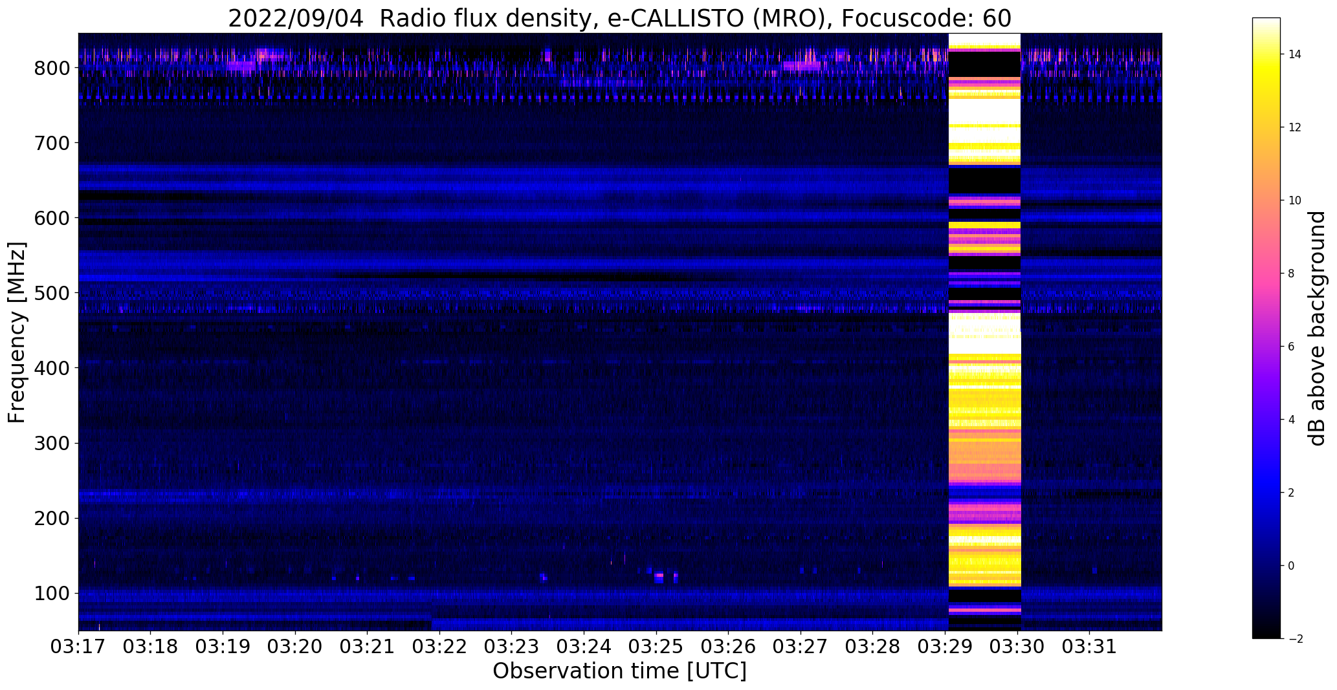The width and height of the screenshot is (1337, 690).
Task: Select the 300 frequency tick label
Action: click(53, 443)
